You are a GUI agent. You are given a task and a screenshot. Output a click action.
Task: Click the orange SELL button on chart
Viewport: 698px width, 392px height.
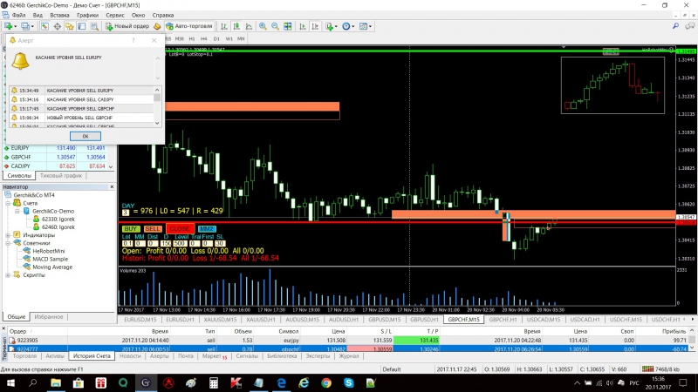152,229
